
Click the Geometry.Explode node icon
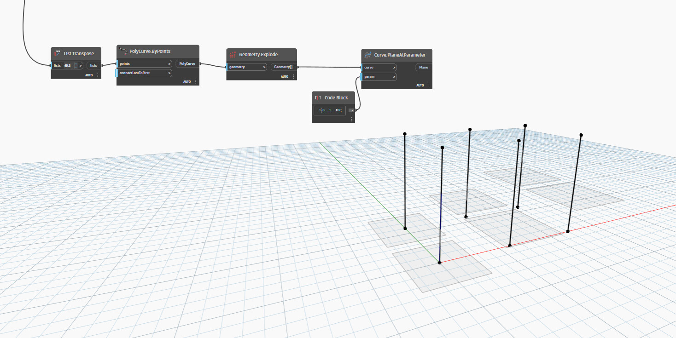tap(233, 55)
